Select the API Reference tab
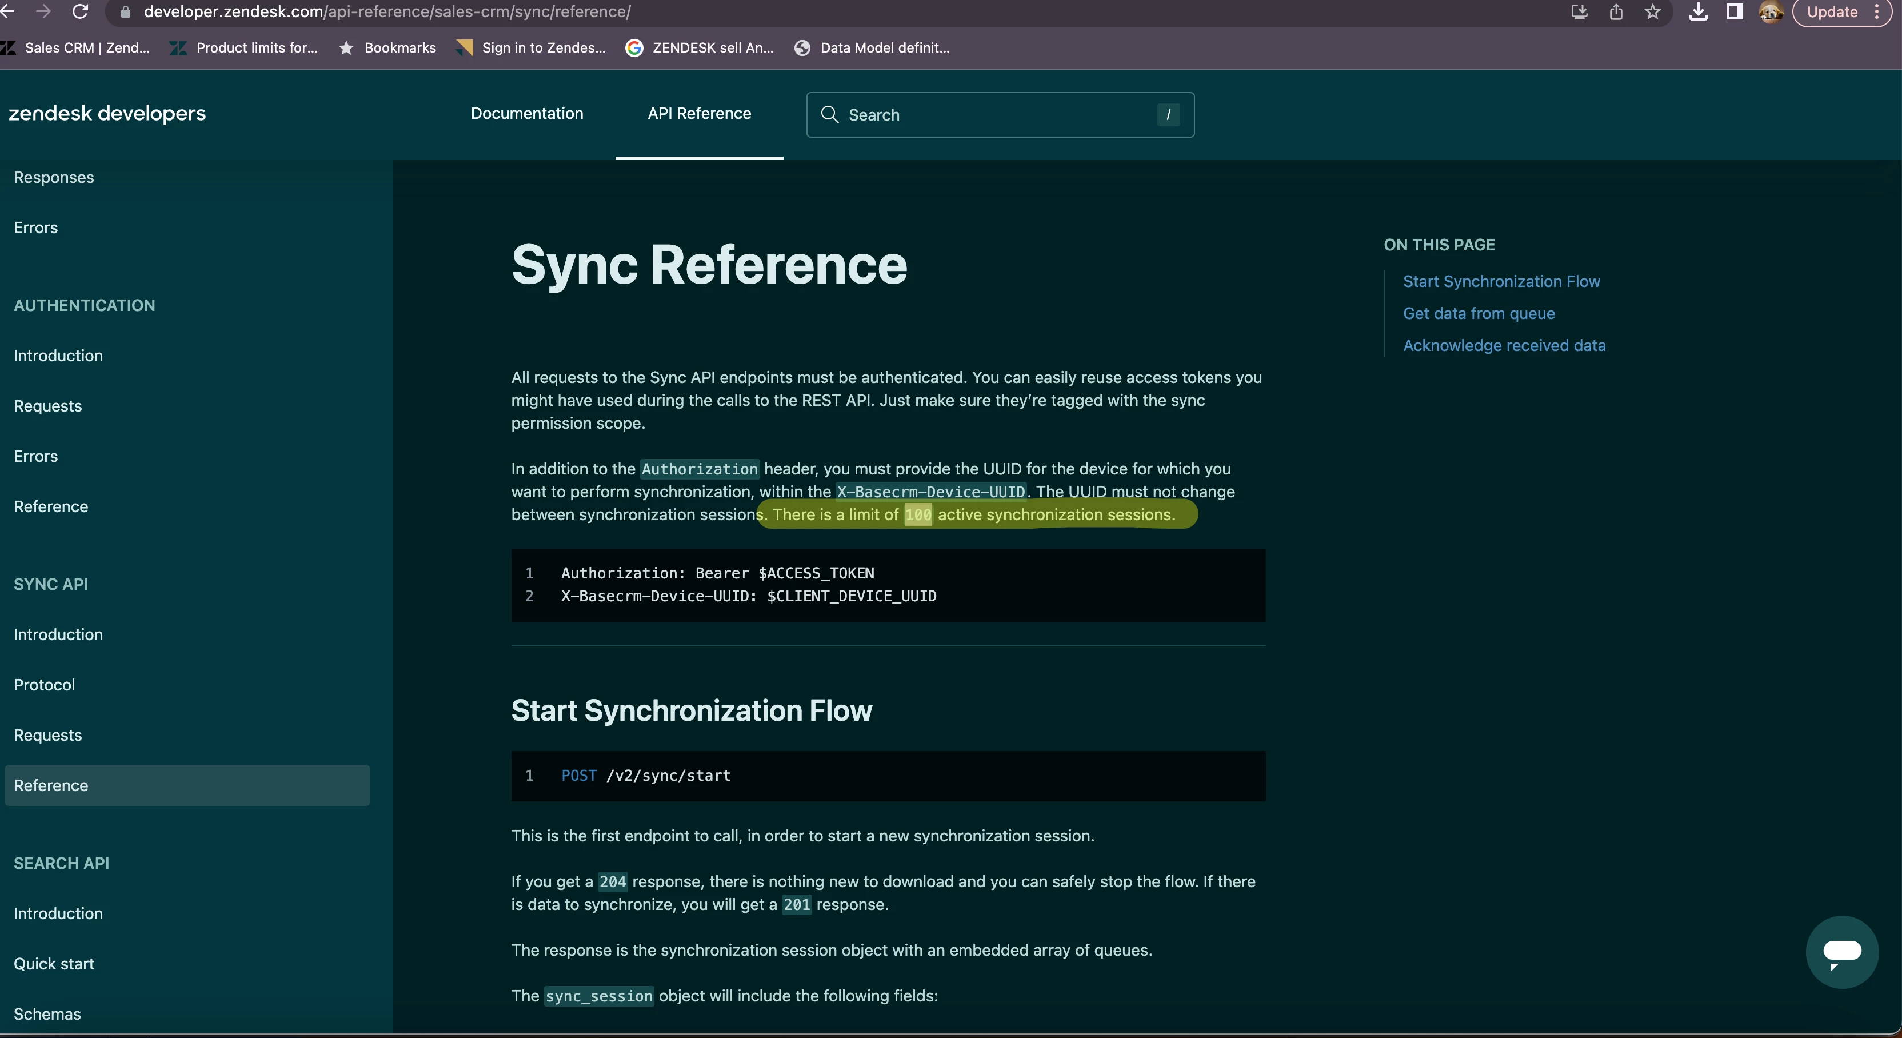The width and height of the screenshot is (1902, 1038). click(x=698, y=113)
